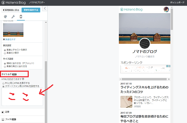Image resolution: width=187 pixels, height=123 pixels.
Task: Click the preview pane vertical scrollbar thumb
Action: click(x=172, y=19)
